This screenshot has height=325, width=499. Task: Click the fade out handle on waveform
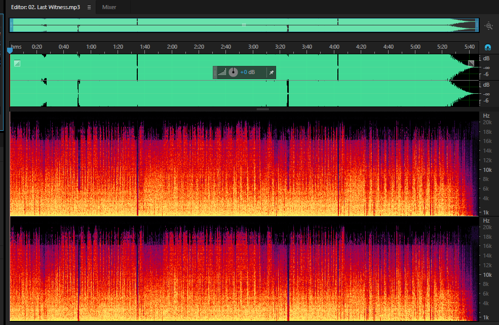click(x=471, y=63)
